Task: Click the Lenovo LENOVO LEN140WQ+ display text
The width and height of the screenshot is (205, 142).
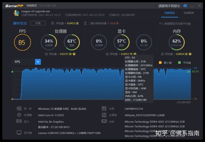Action: tap(69, 133)
